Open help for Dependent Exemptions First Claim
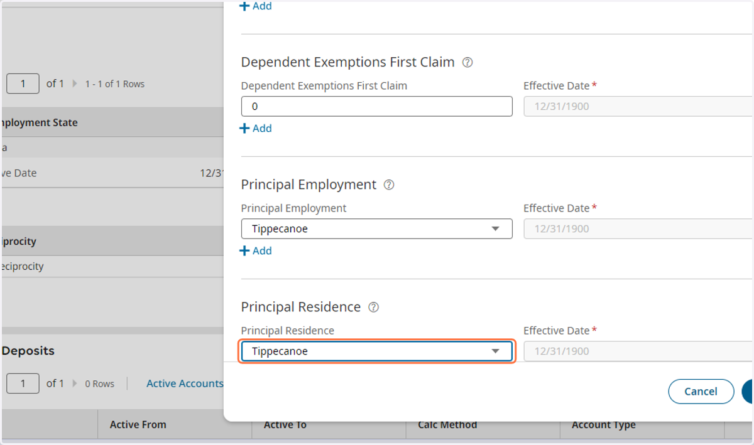This screenshot has height=445, width=754. [467, 63]
